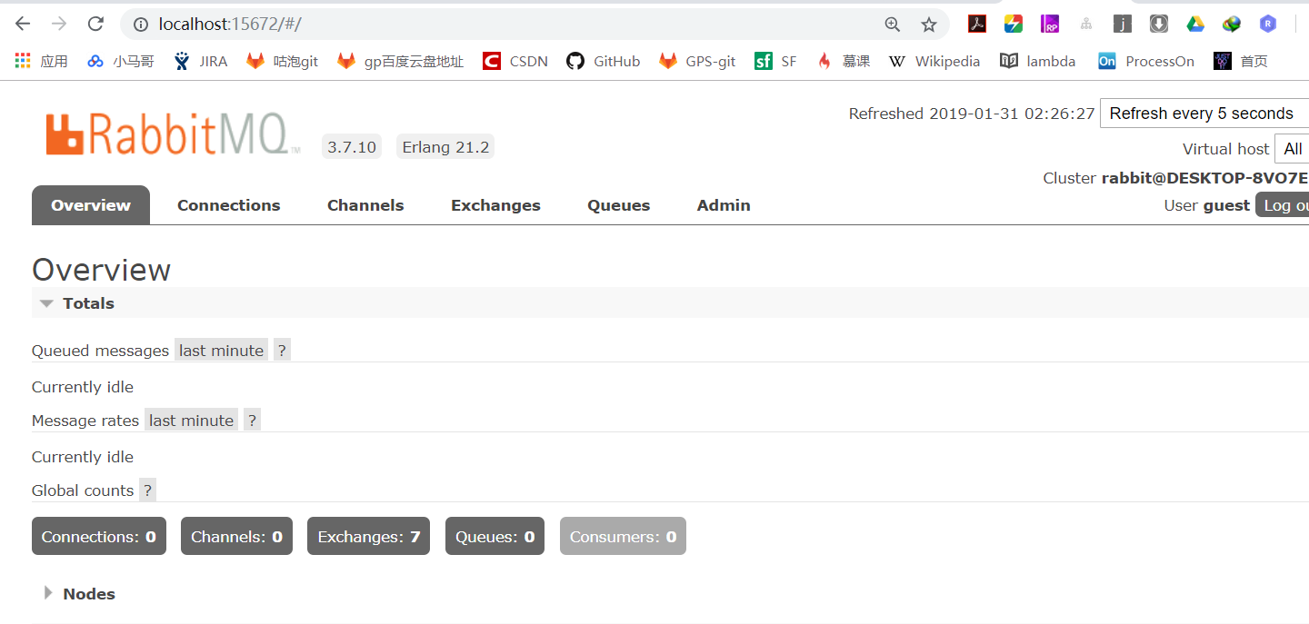Click the Axure RP extension icon
1309x624 pixels.
(x=1049, y=24)
